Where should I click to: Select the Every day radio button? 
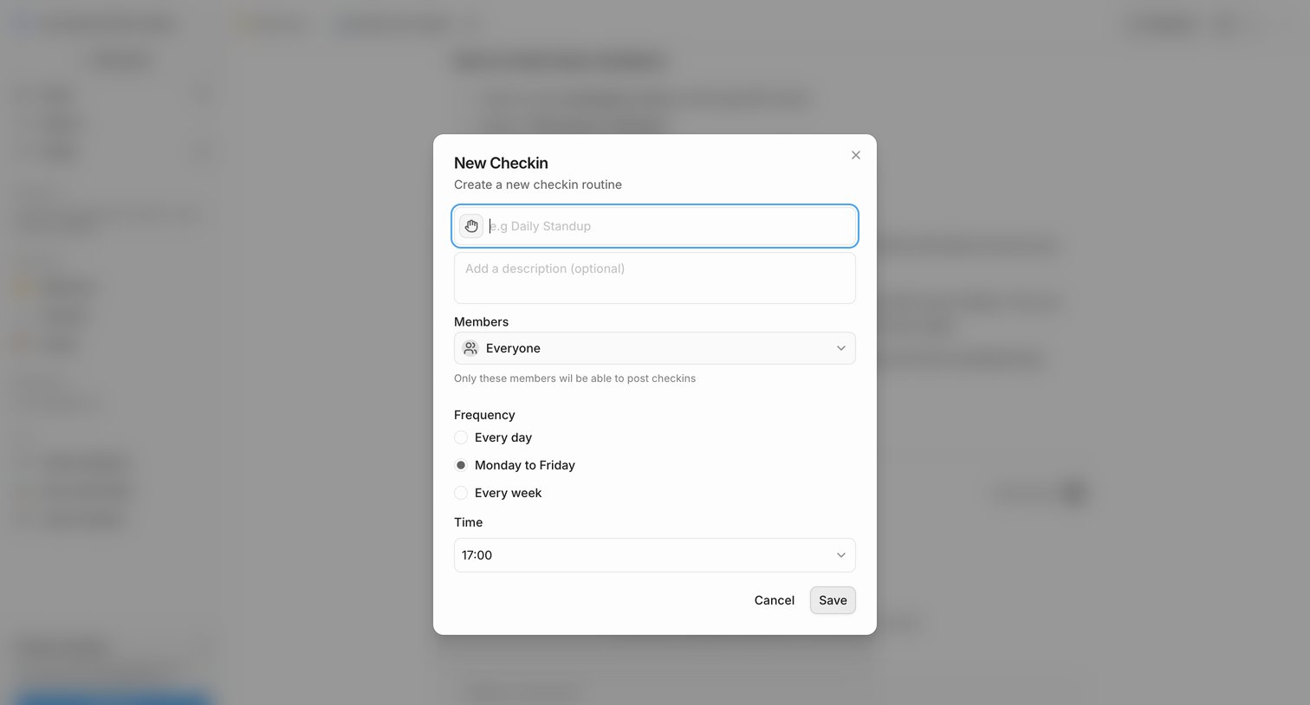click(461, 437)
